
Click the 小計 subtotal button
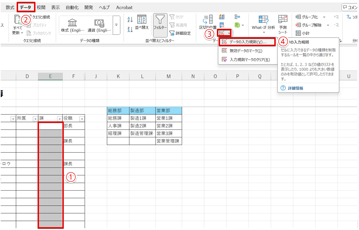(303, 33)
